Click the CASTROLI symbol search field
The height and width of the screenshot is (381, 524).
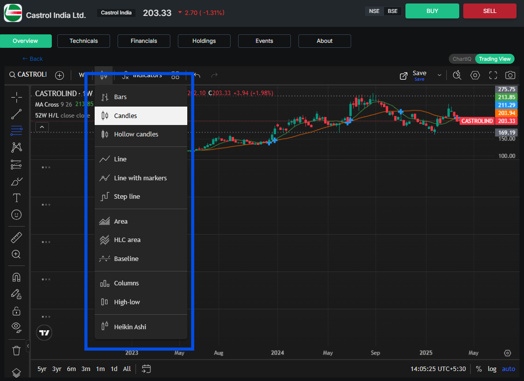tap(28, 75)
